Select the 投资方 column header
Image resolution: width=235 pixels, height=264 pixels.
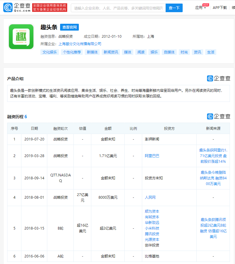[169, 129]
